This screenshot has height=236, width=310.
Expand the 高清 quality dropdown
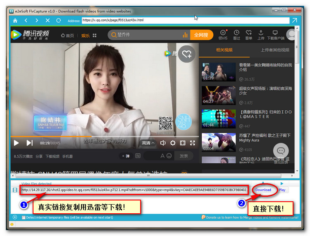click(148, 143)
